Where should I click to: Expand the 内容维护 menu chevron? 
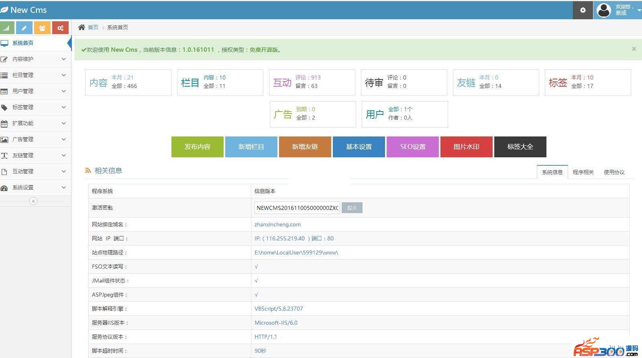[x=63, y=59]
